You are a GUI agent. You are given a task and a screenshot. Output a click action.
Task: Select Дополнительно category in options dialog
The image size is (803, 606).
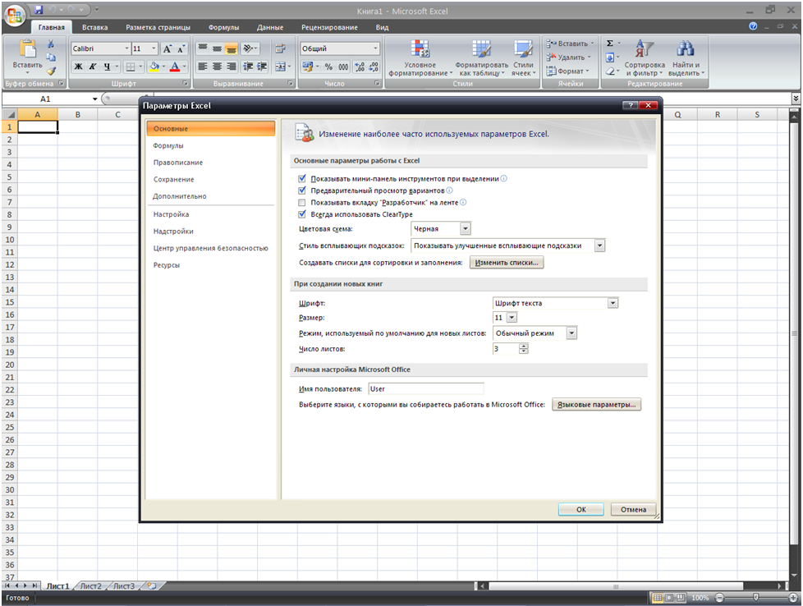(x=210, y=196)
